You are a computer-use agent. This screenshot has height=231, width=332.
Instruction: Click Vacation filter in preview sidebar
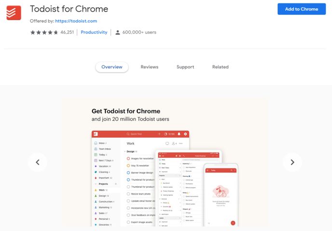[x=103, y=166]
